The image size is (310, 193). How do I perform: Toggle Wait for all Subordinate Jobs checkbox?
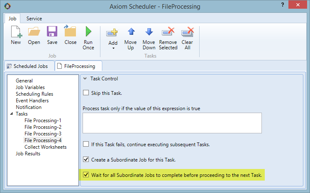pyautogui.click(x=86, y=175)
